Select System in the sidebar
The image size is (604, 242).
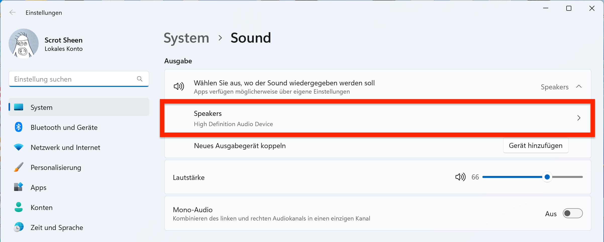click(79, 107)
